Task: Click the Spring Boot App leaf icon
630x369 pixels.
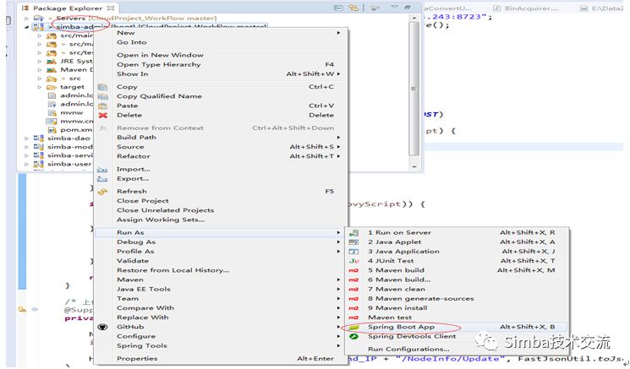Action: (353, 328)
